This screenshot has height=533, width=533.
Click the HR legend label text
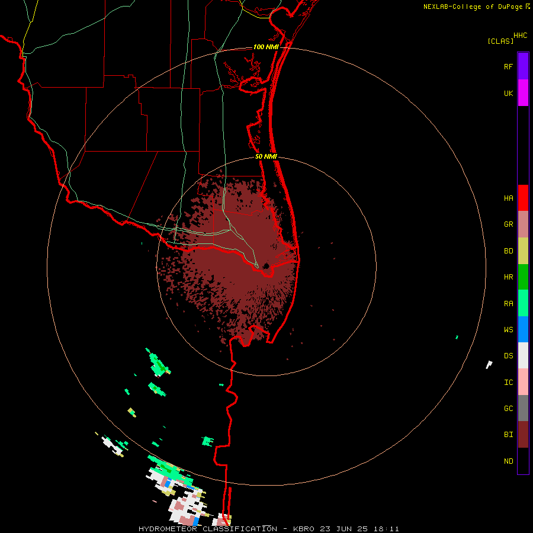coord(508,277)
